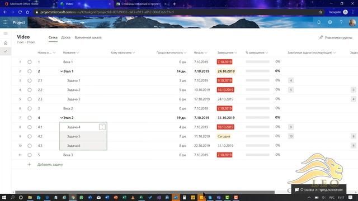Image resolution: width=358 pixels, height=201 pixels.
Task: Click the participants group icon
Action: tap(321, 37)
